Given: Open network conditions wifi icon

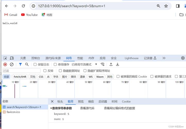Looking at the screenshot, I should [103, 64].
